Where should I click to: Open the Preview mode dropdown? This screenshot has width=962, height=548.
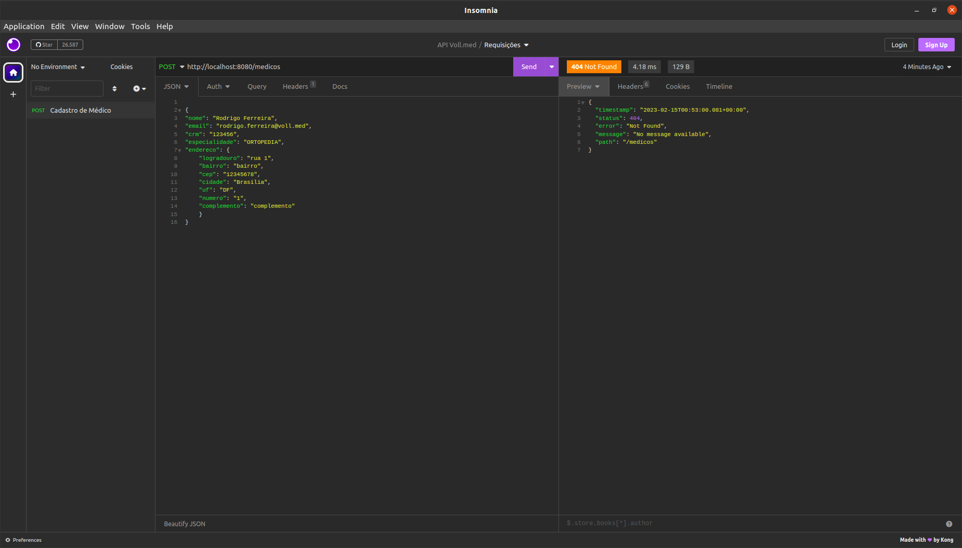(x=583, y=87)
